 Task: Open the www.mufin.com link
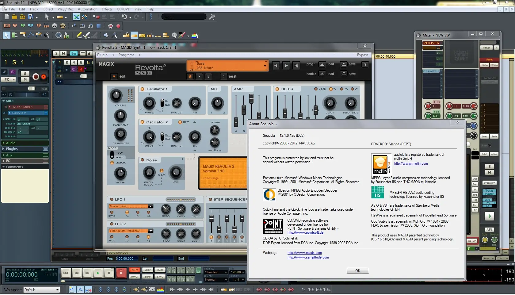tap(411, 164)
